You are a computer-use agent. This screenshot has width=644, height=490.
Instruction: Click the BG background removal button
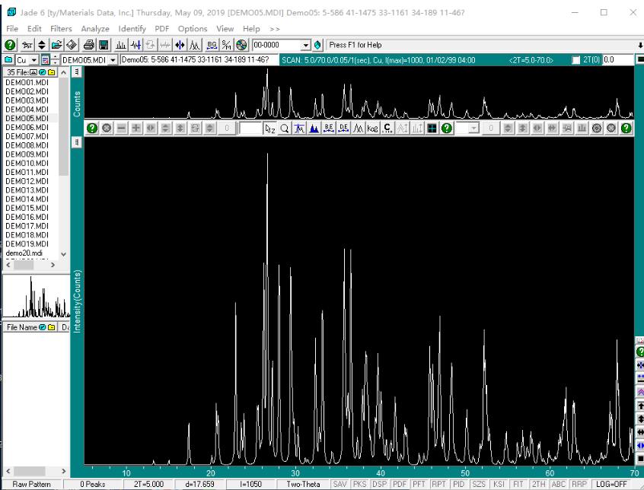[212, 45]
